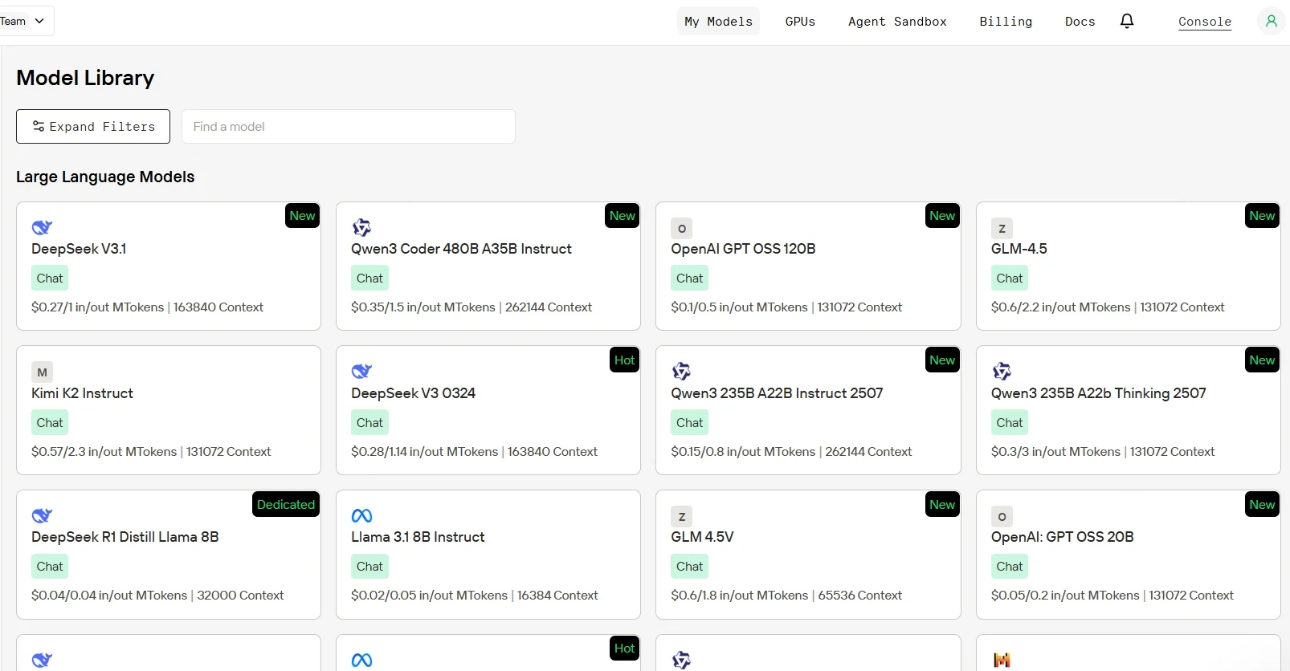
Task: Click the whale icon on DeepSeek V3 0324 card
Action: coord(361,371)
